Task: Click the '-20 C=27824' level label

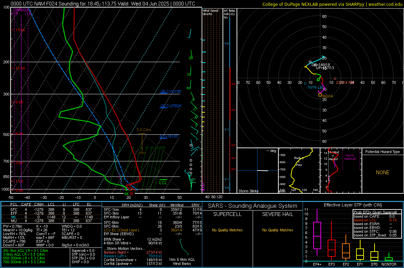Action: (171, 106)
